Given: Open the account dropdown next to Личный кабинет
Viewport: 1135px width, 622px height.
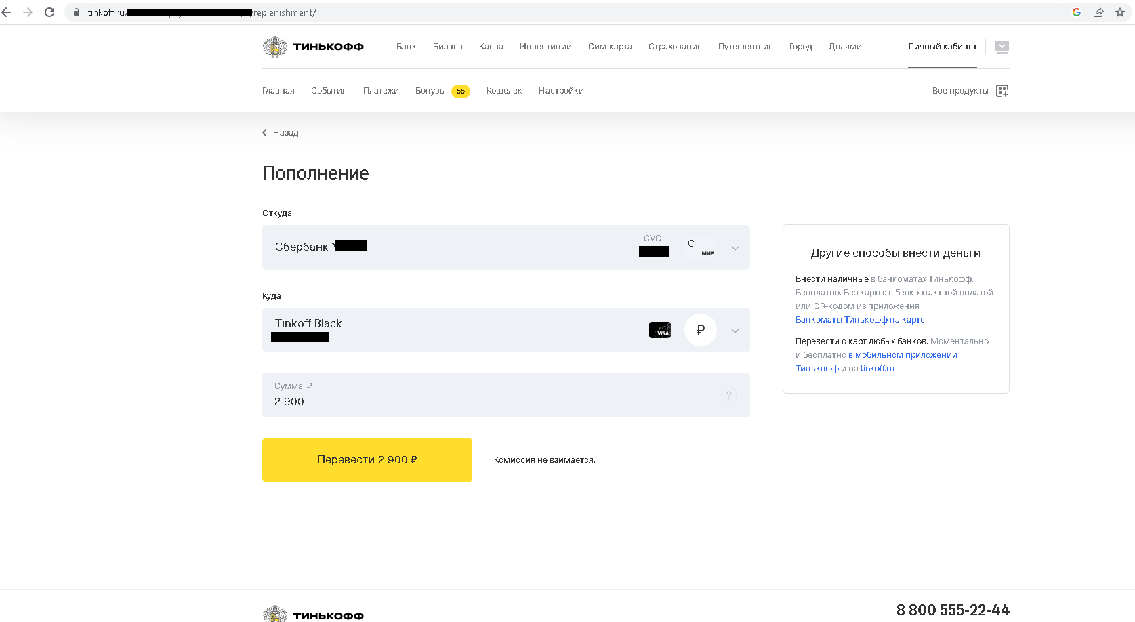Looking at the screenshot, I should click(1002, 47).
